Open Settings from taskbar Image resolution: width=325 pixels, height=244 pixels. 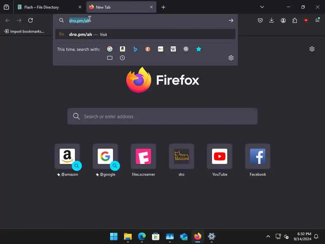coord(212,236)
